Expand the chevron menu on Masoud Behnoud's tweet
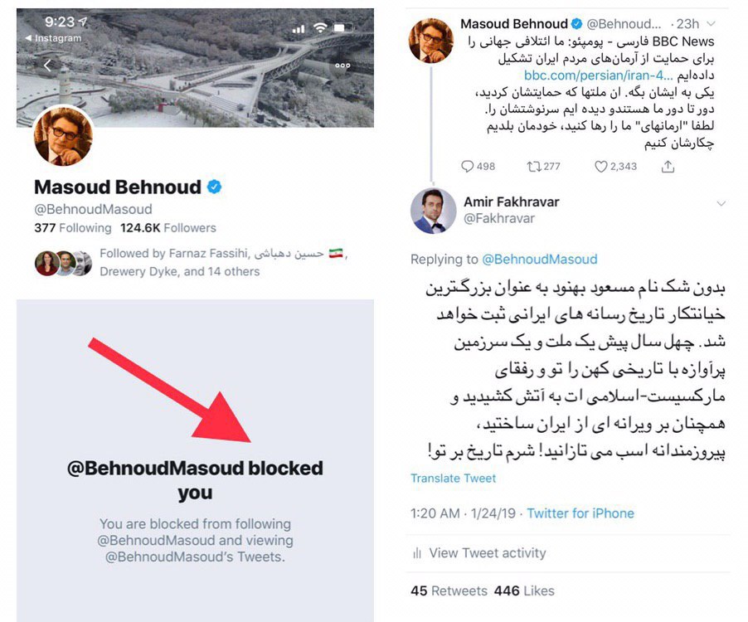 [712, 23]
